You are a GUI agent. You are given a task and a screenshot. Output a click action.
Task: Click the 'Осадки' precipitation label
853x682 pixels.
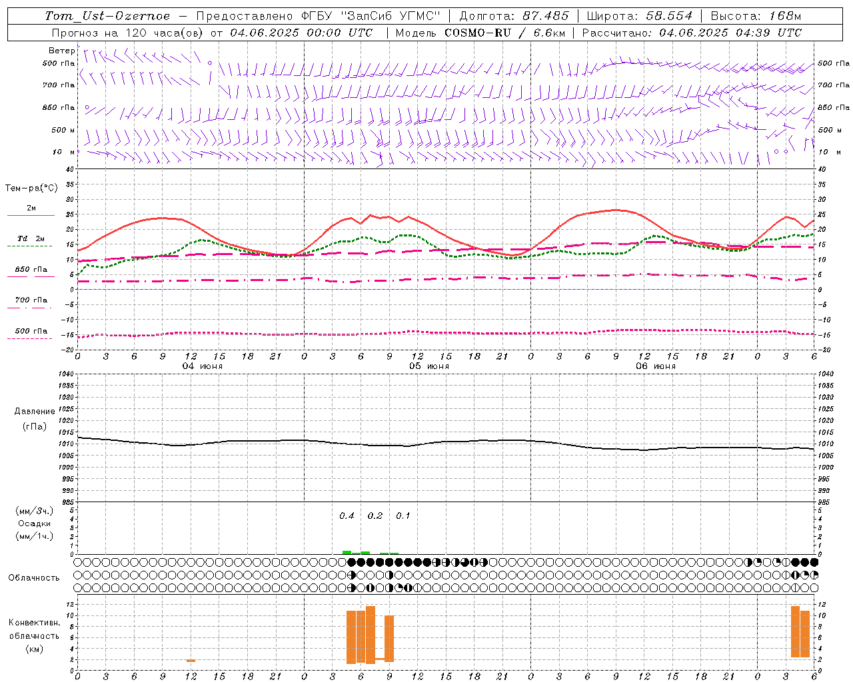click(x=35, y=523)
